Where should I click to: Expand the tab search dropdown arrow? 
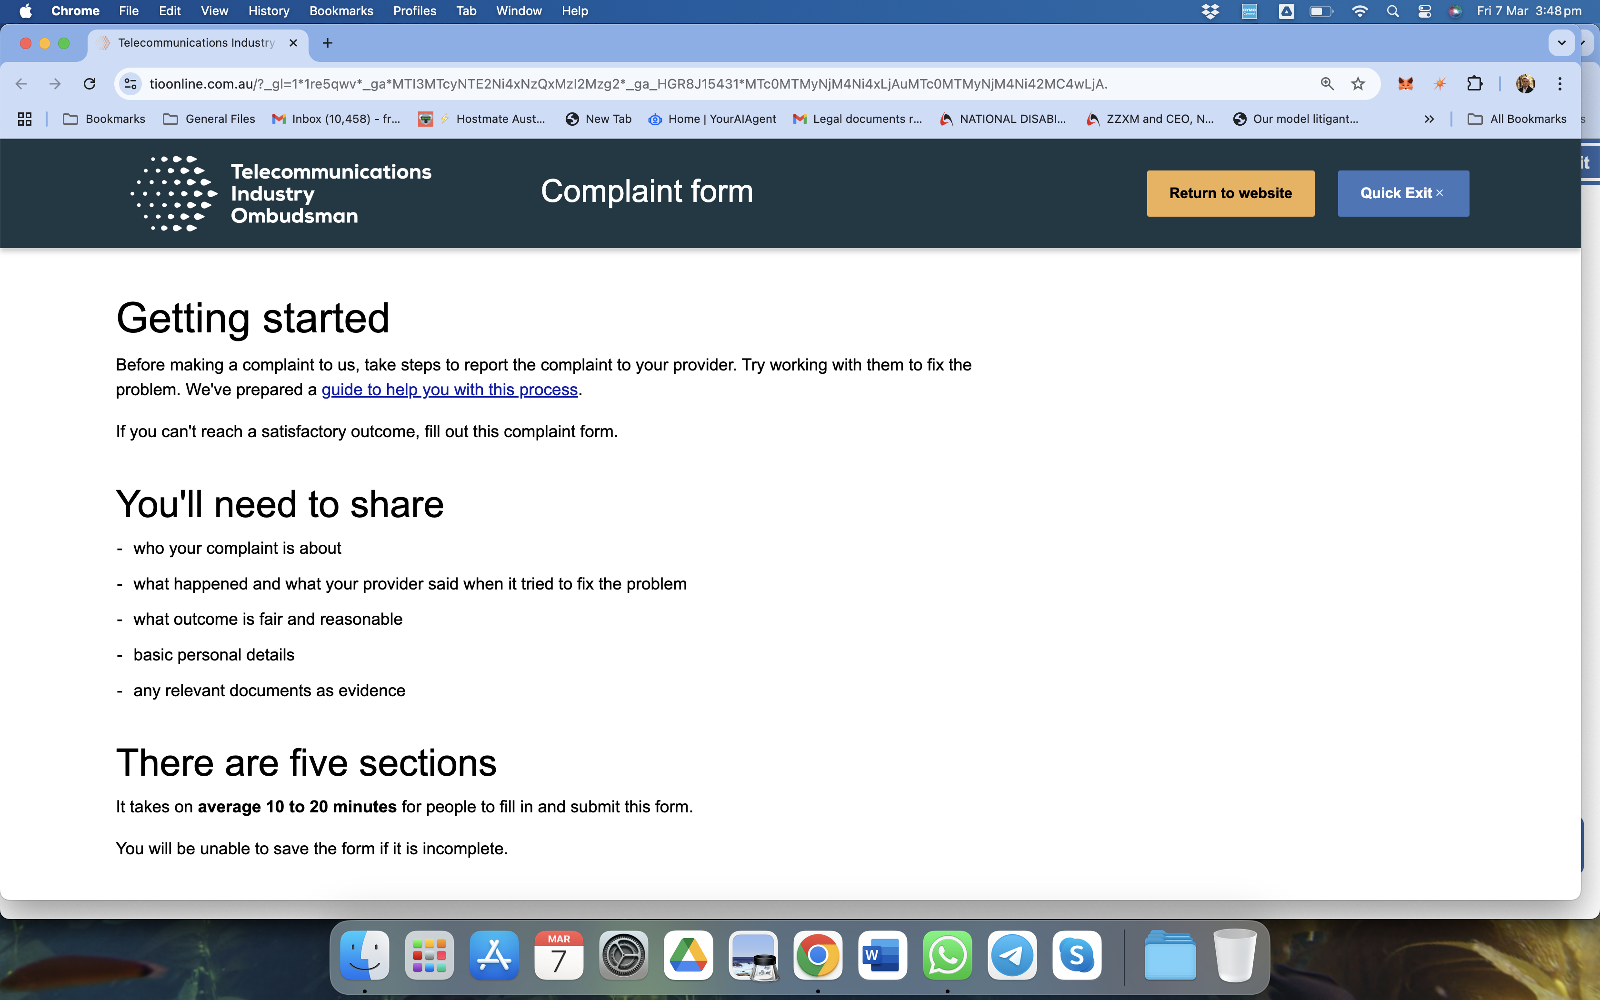(1561, 43)
